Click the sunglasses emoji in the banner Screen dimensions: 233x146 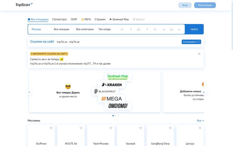(68, 86)
